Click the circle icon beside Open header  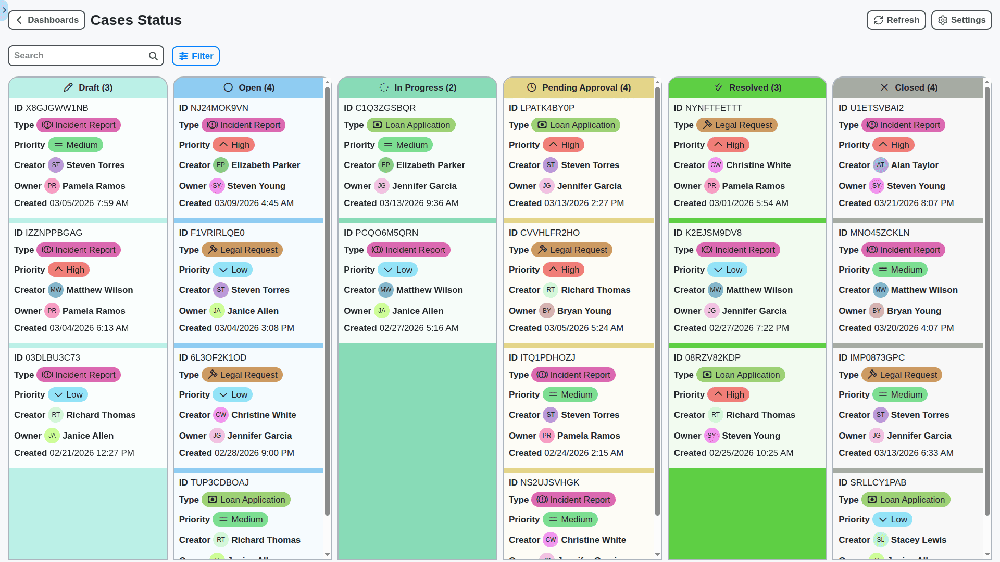pos(228,87)
